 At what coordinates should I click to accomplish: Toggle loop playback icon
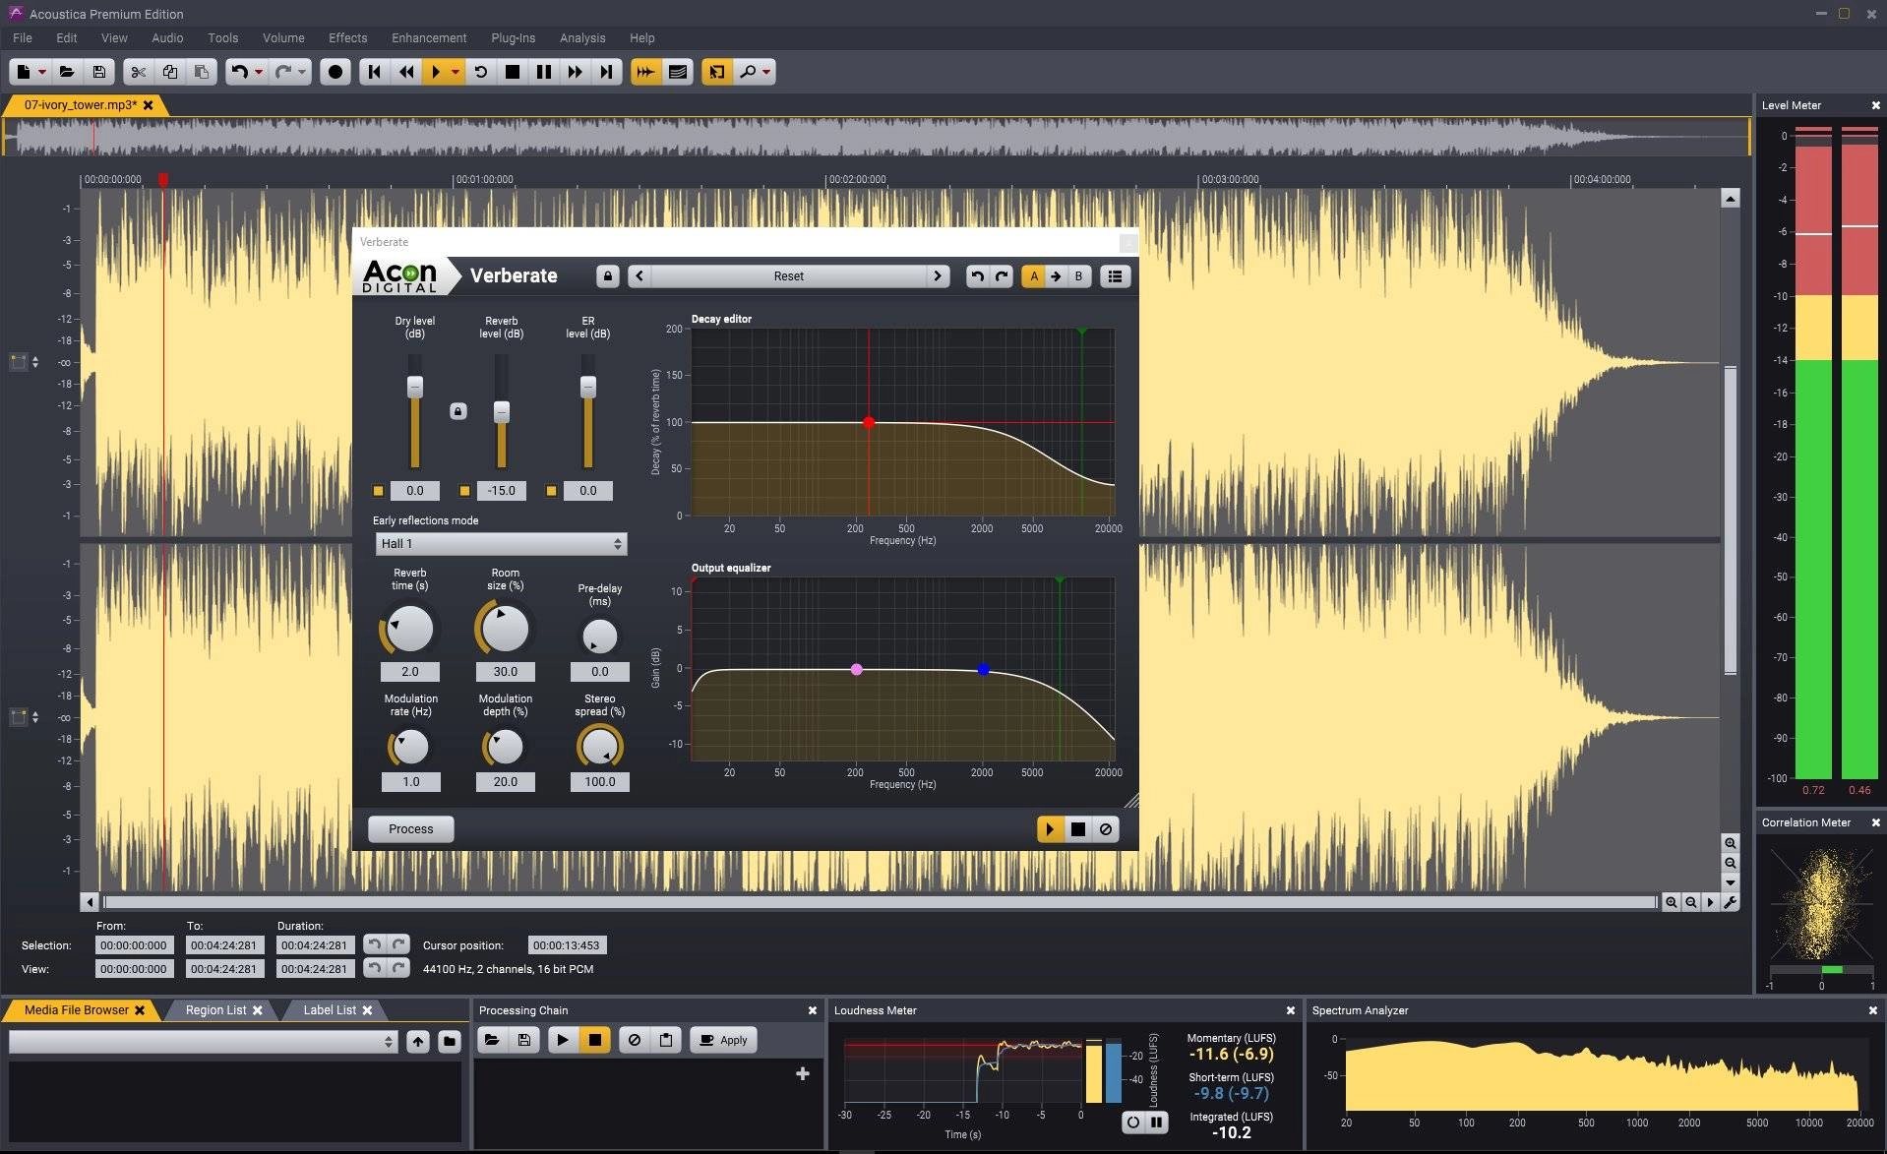481,72
